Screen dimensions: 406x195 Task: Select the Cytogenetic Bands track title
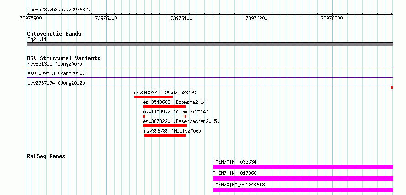[54, 34]
